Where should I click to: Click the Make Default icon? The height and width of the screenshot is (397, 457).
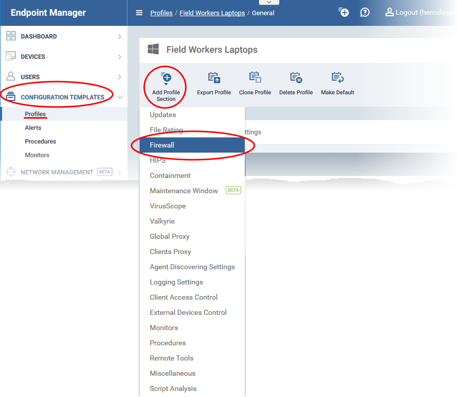pos(338,78)
